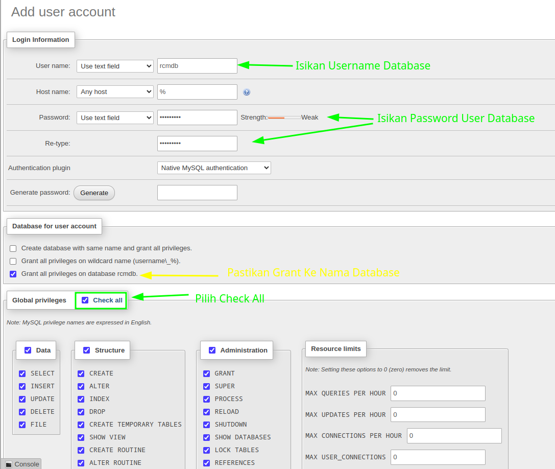Uncheck the INDEX privilege
This screenshot has height=469, width=555.
81,399
